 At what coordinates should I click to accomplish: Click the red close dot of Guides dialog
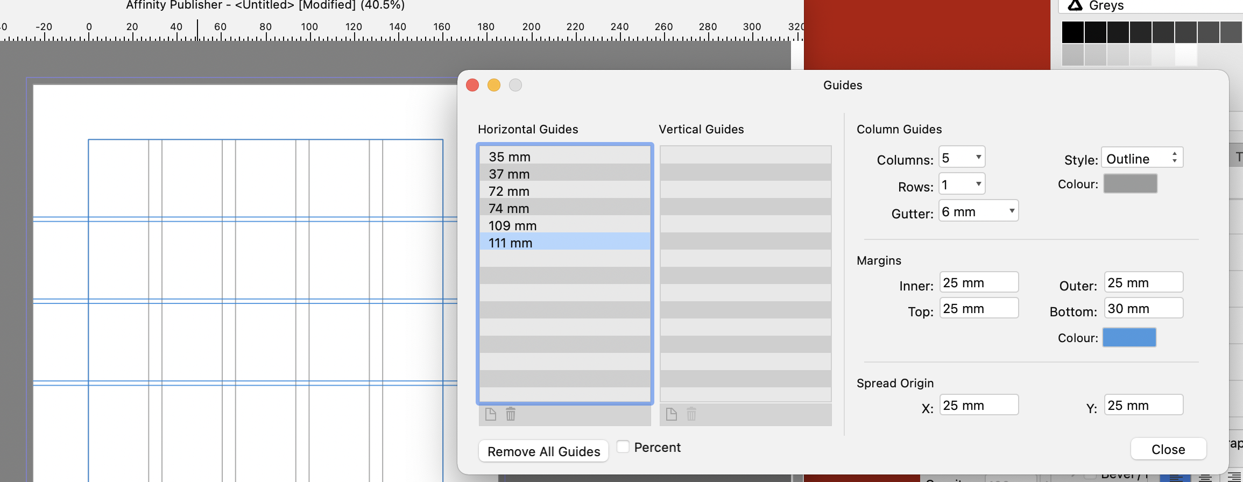[472, 85]
